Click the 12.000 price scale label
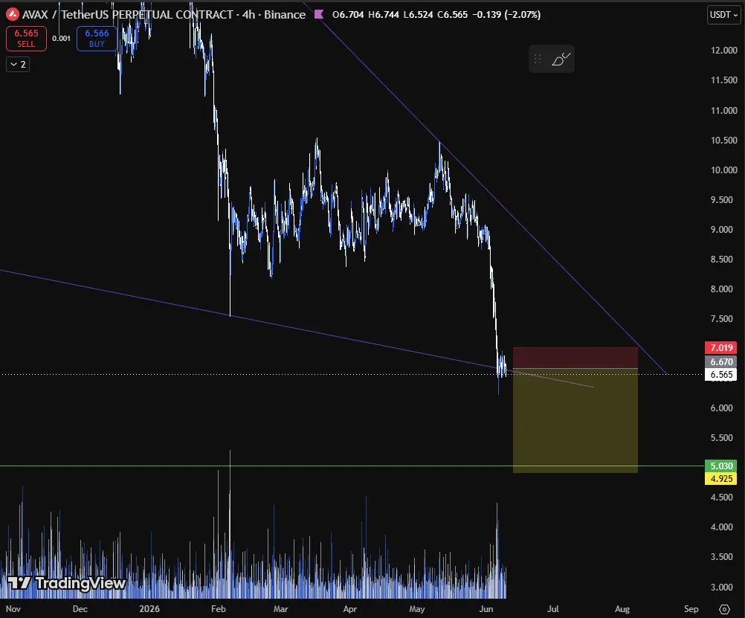Viewport: 745px width, 618px height. [723, 51]
